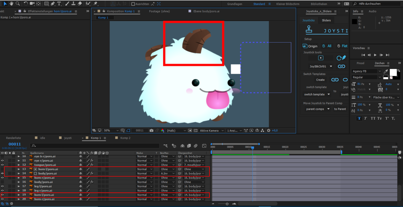403x207 pixels.
Task: Open channel and color management icon
Action: point(162,130)
